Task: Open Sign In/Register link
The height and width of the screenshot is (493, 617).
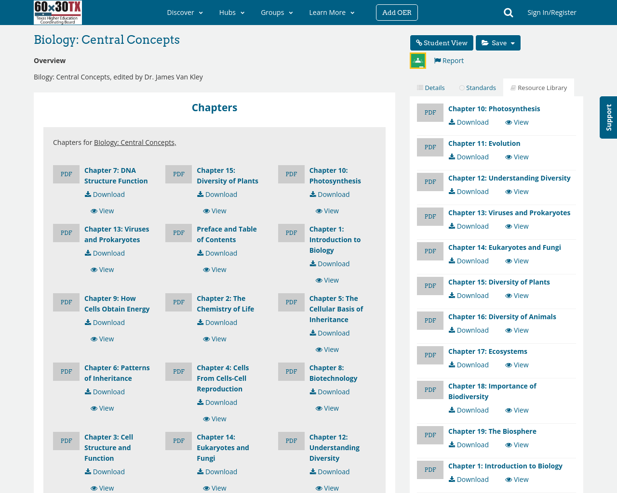Action: (x=551, y=13)
